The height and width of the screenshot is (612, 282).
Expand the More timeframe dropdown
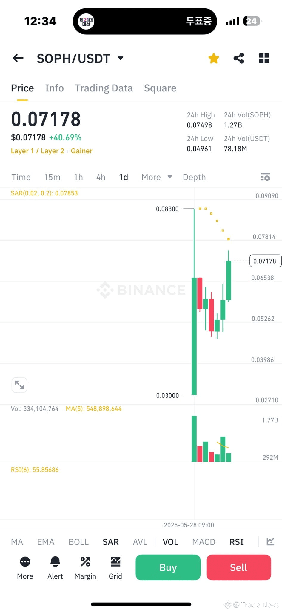point(156,177)
